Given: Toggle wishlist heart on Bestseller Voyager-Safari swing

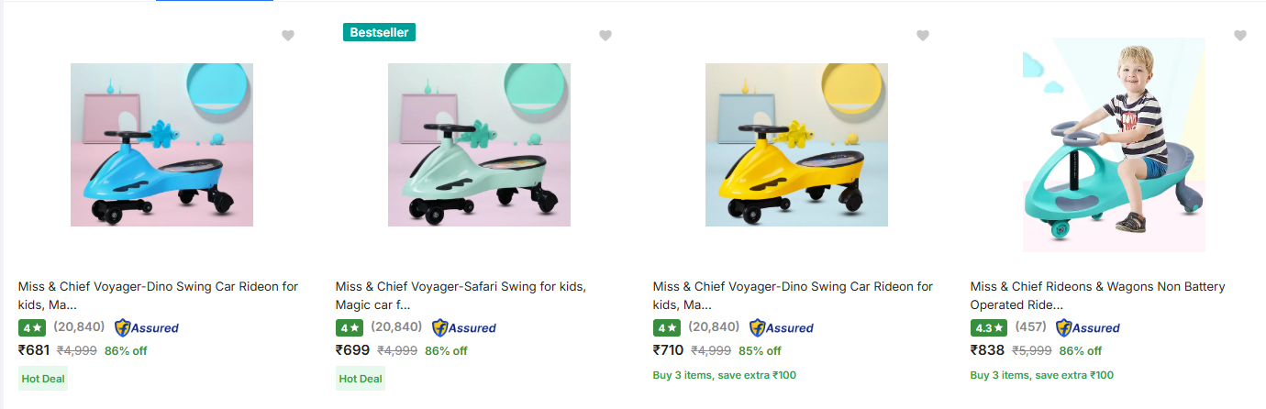Looking at the screenshot, I should coord(605,36).
